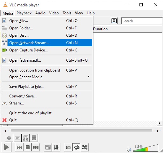Go to previous media track
Image resolution: width=163 pixels, height=153 pixels.
[x=19, y=147]
